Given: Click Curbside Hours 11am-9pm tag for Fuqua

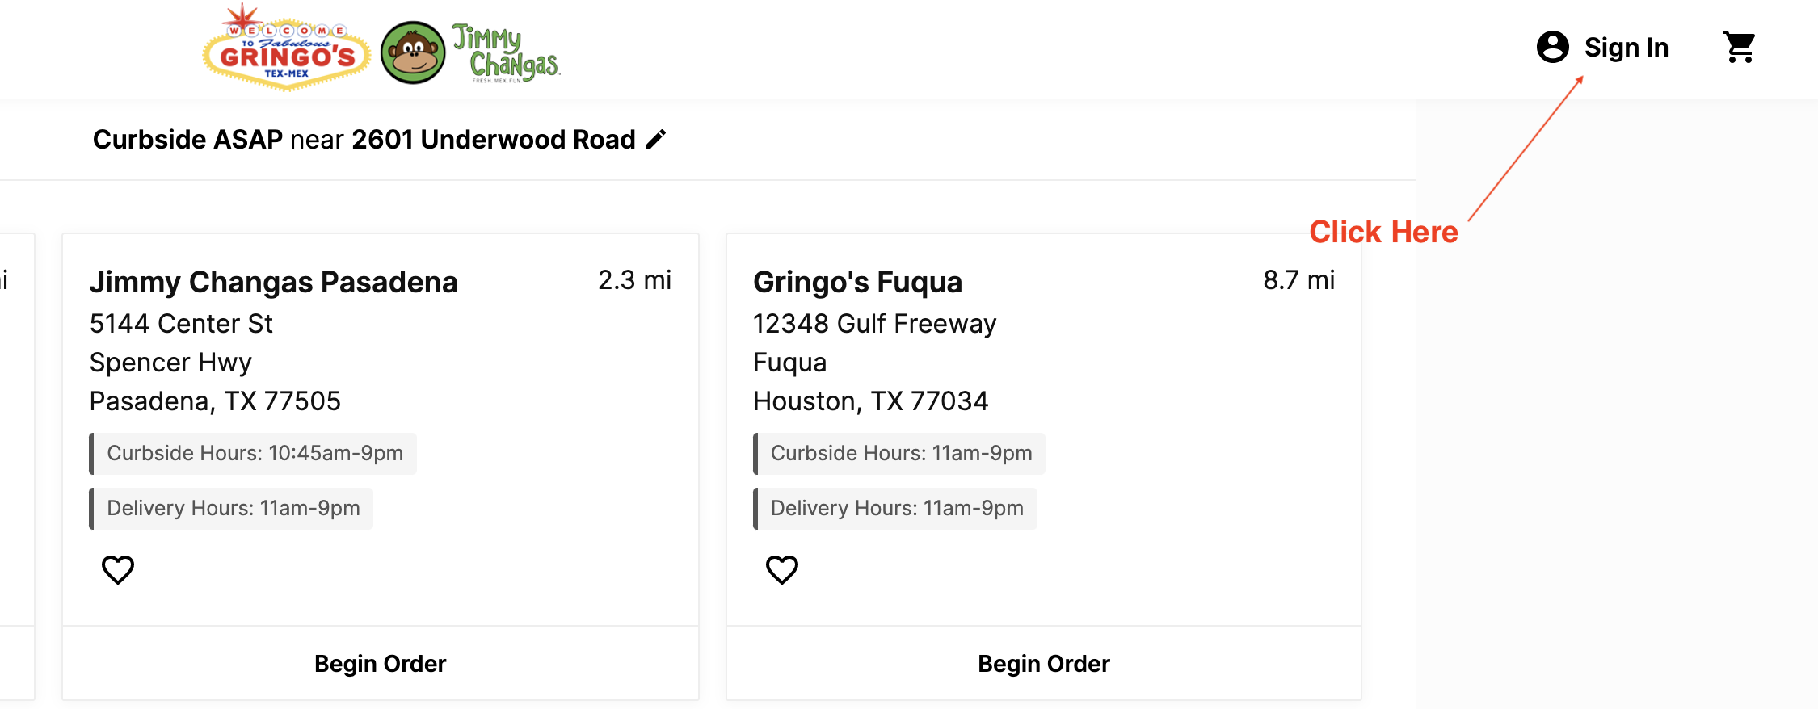Looking at the screenshot, I should [x=899, y=453].
